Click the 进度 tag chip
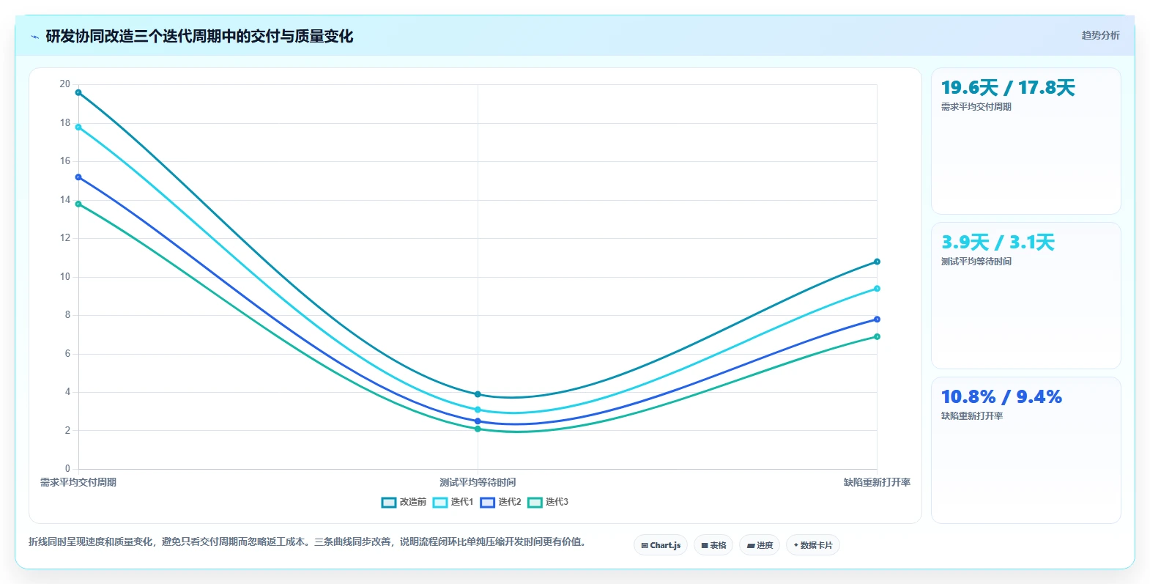Screen dimensions: 1150x584 (760, 545)
